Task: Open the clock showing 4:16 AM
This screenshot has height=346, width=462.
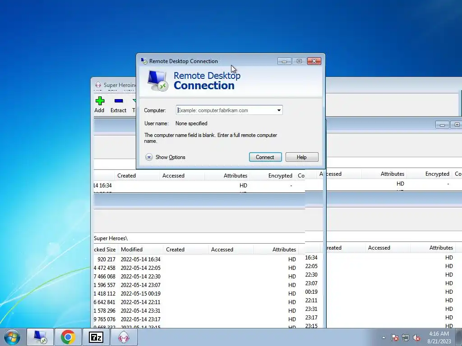Action: (x=439, y=337)
